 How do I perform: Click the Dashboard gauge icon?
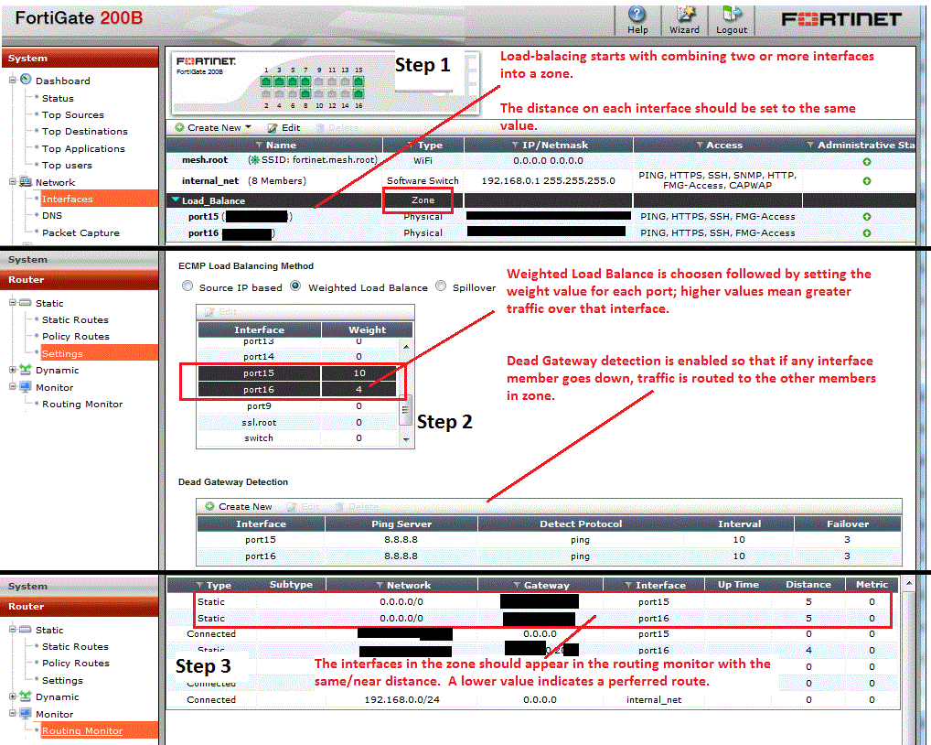pyautogui.click(x=26, y=80)
